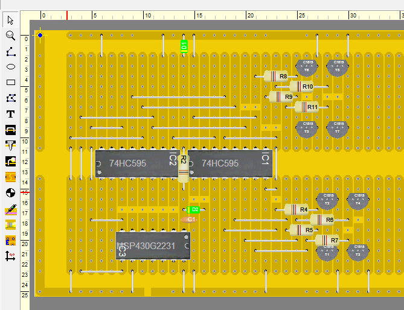Select the measure dimension tool
The width and height of the screenshot is (404, 310).
(x=10, y=256)
